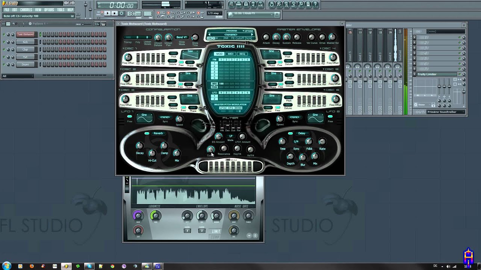The height and width of the screenshot is (270, 481).
Task: Open the piano roll view icon
Action: click(246, 4)
